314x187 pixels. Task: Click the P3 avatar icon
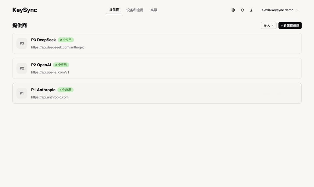(x=22, y=43)
